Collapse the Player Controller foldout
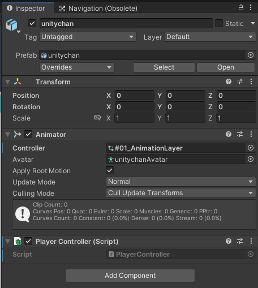 [8, 242]
